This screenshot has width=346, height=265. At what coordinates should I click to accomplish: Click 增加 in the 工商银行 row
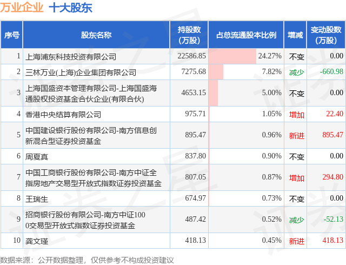click(297, 178)
